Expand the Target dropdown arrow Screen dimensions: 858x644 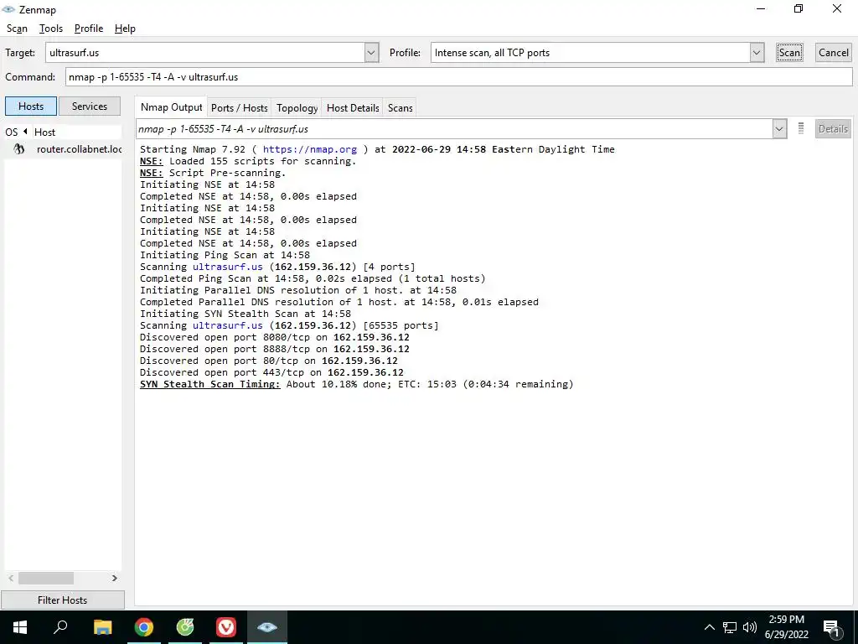pos(371,53)
